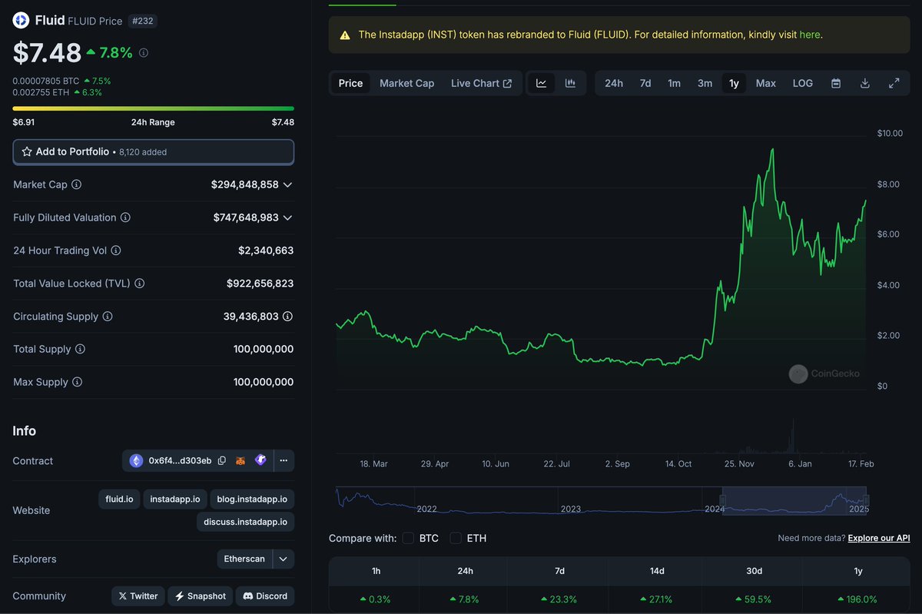The width and height of the screenshot is (922, 614).
Task: Click Circulating Supply label info icon
Action: 108,317
